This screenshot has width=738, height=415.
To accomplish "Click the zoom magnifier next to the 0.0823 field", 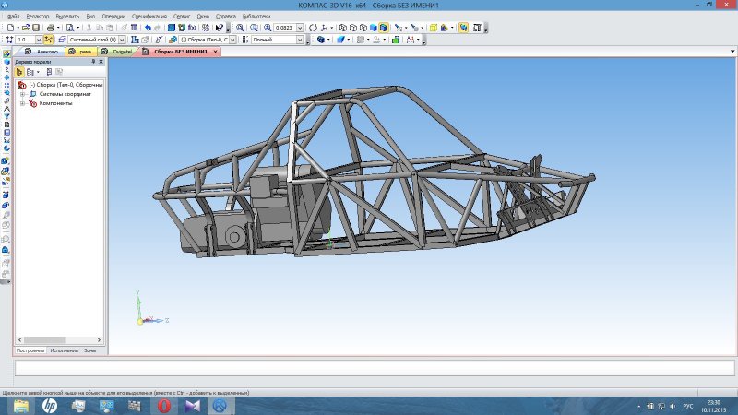I will coord(268,28).
